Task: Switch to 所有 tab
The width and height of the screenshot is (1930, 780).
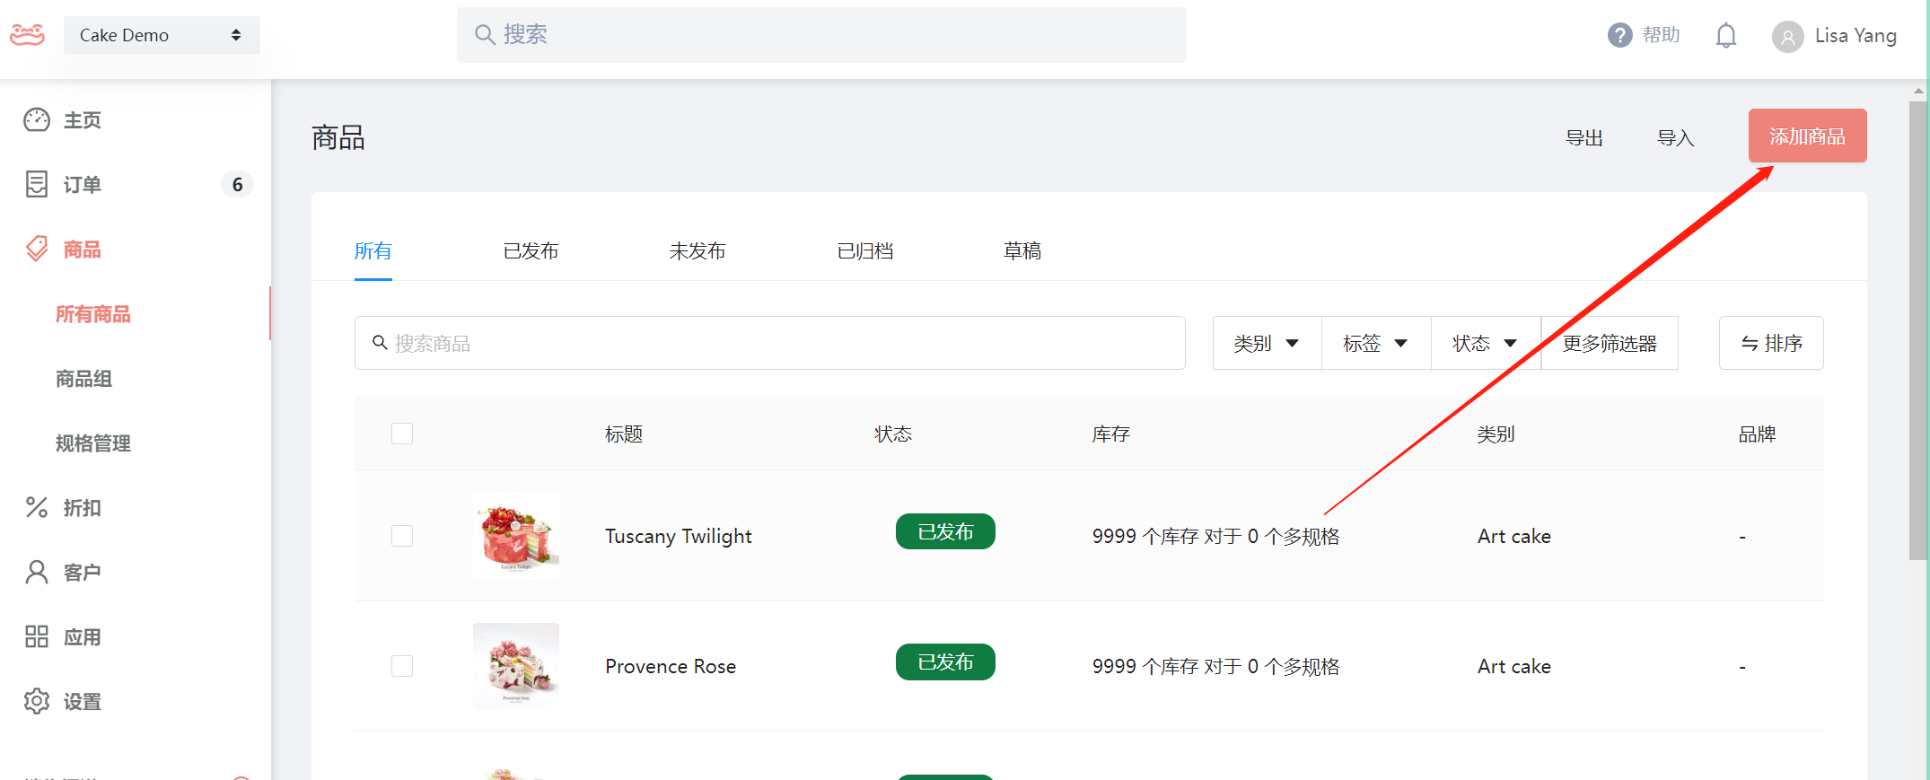Action: coord(373,250)
